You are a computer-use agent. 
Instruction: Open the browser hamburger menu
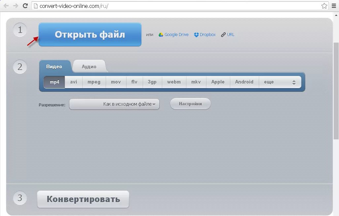(x=334, y=6)
